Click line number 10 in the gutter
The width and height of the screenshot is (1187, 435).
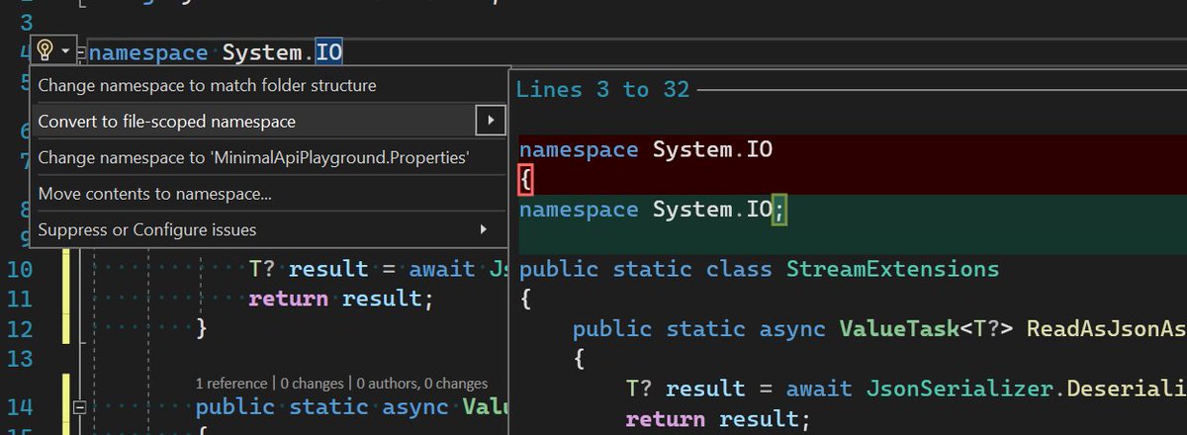(20, 269)
